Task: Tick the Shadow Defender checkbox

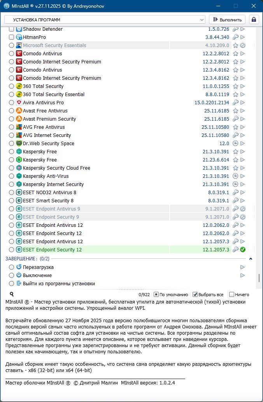Action: pos(11,29)
